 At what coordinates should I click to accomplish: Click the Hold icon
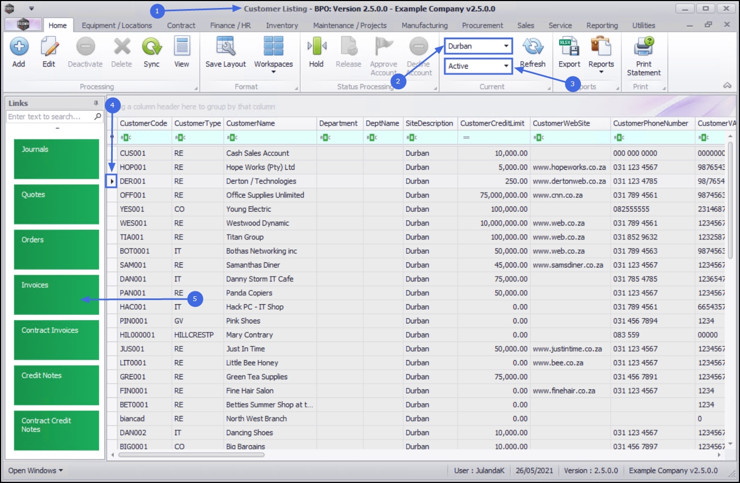317,47
